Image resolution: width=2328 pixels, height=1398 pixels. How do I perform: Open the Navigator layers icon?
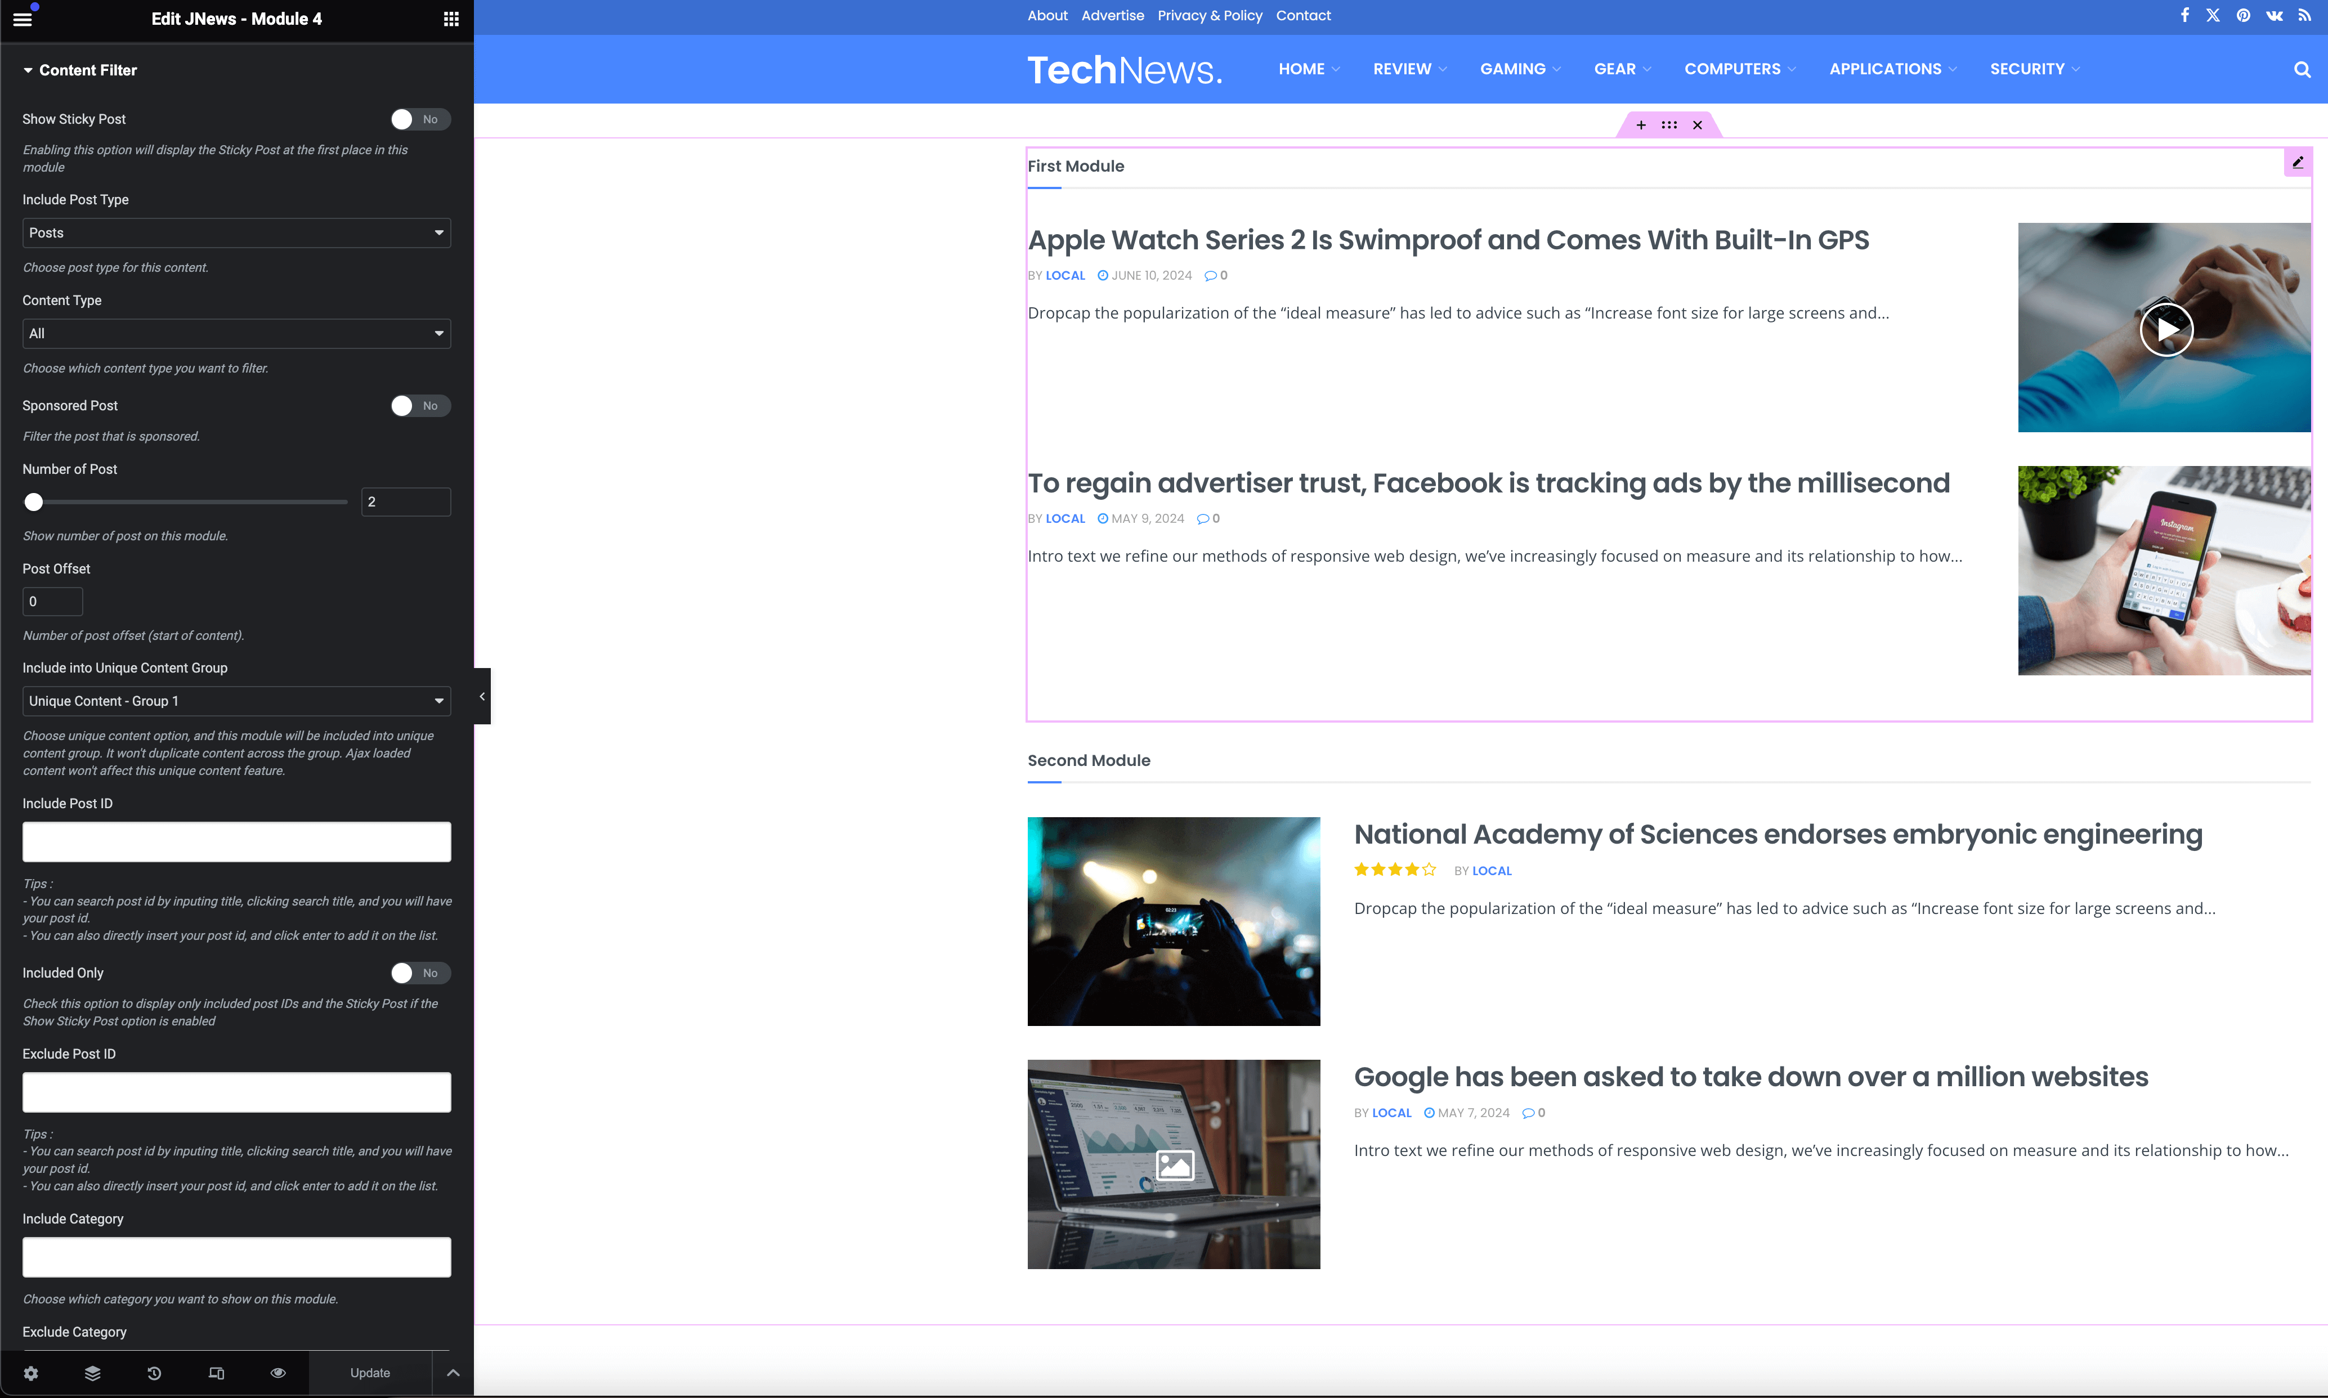92,1373
